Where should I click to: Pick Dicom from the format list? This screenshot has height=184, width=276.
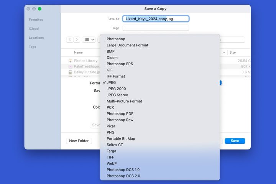coord(160,58)
